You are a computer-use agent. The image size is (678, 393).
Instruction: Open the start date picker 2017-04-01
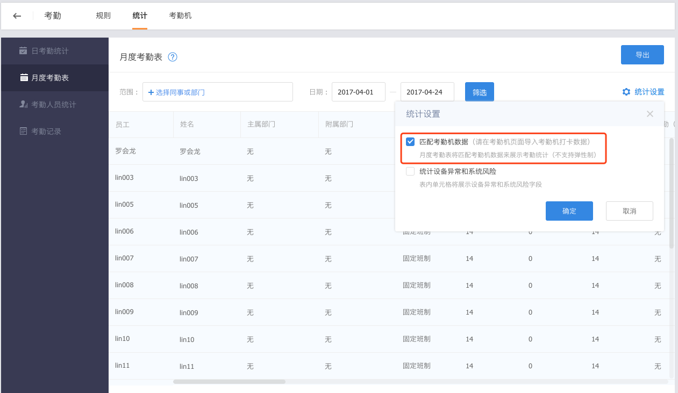click(358, 92)
